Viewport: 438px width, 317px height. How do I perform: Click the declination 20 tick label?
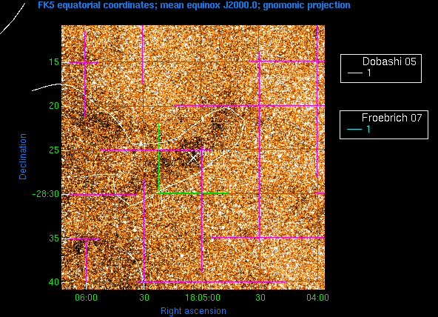pos(54,106)
